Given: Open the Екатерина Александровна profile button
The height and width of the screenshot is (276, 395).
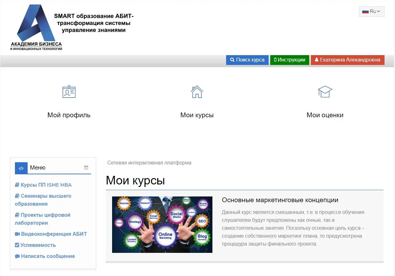Looking at the screenshot, I should pos(348,60).
